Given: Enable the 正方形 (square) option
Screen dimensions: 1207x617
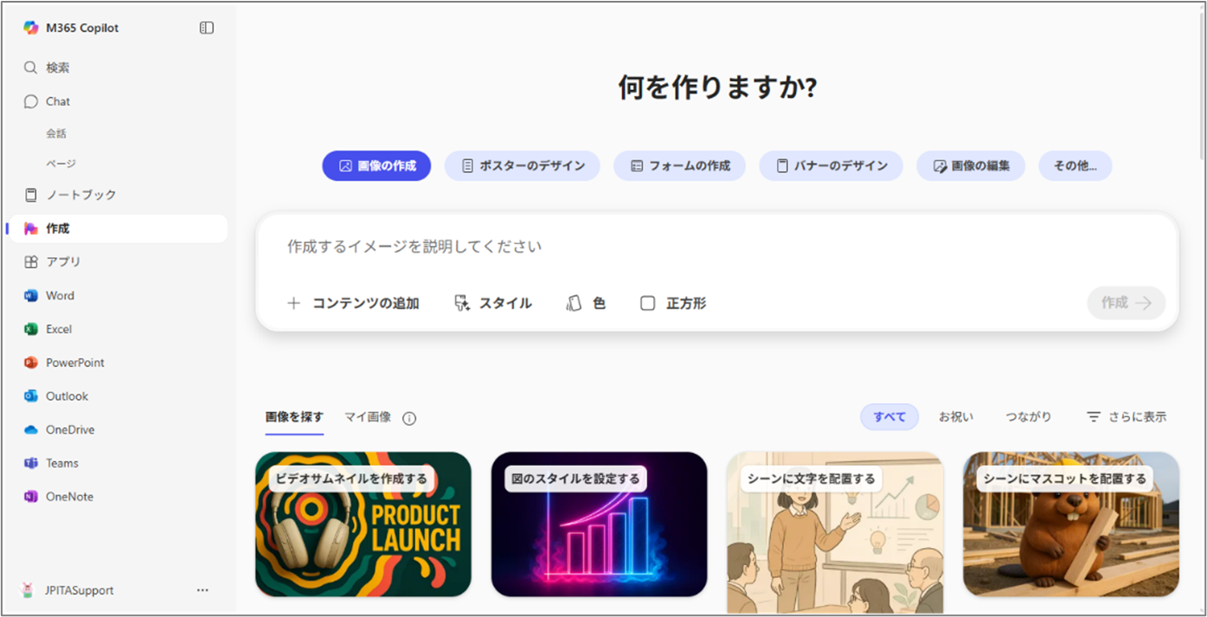Looking at the screenshot, I should pyautogui.click(x=673, y=303).
